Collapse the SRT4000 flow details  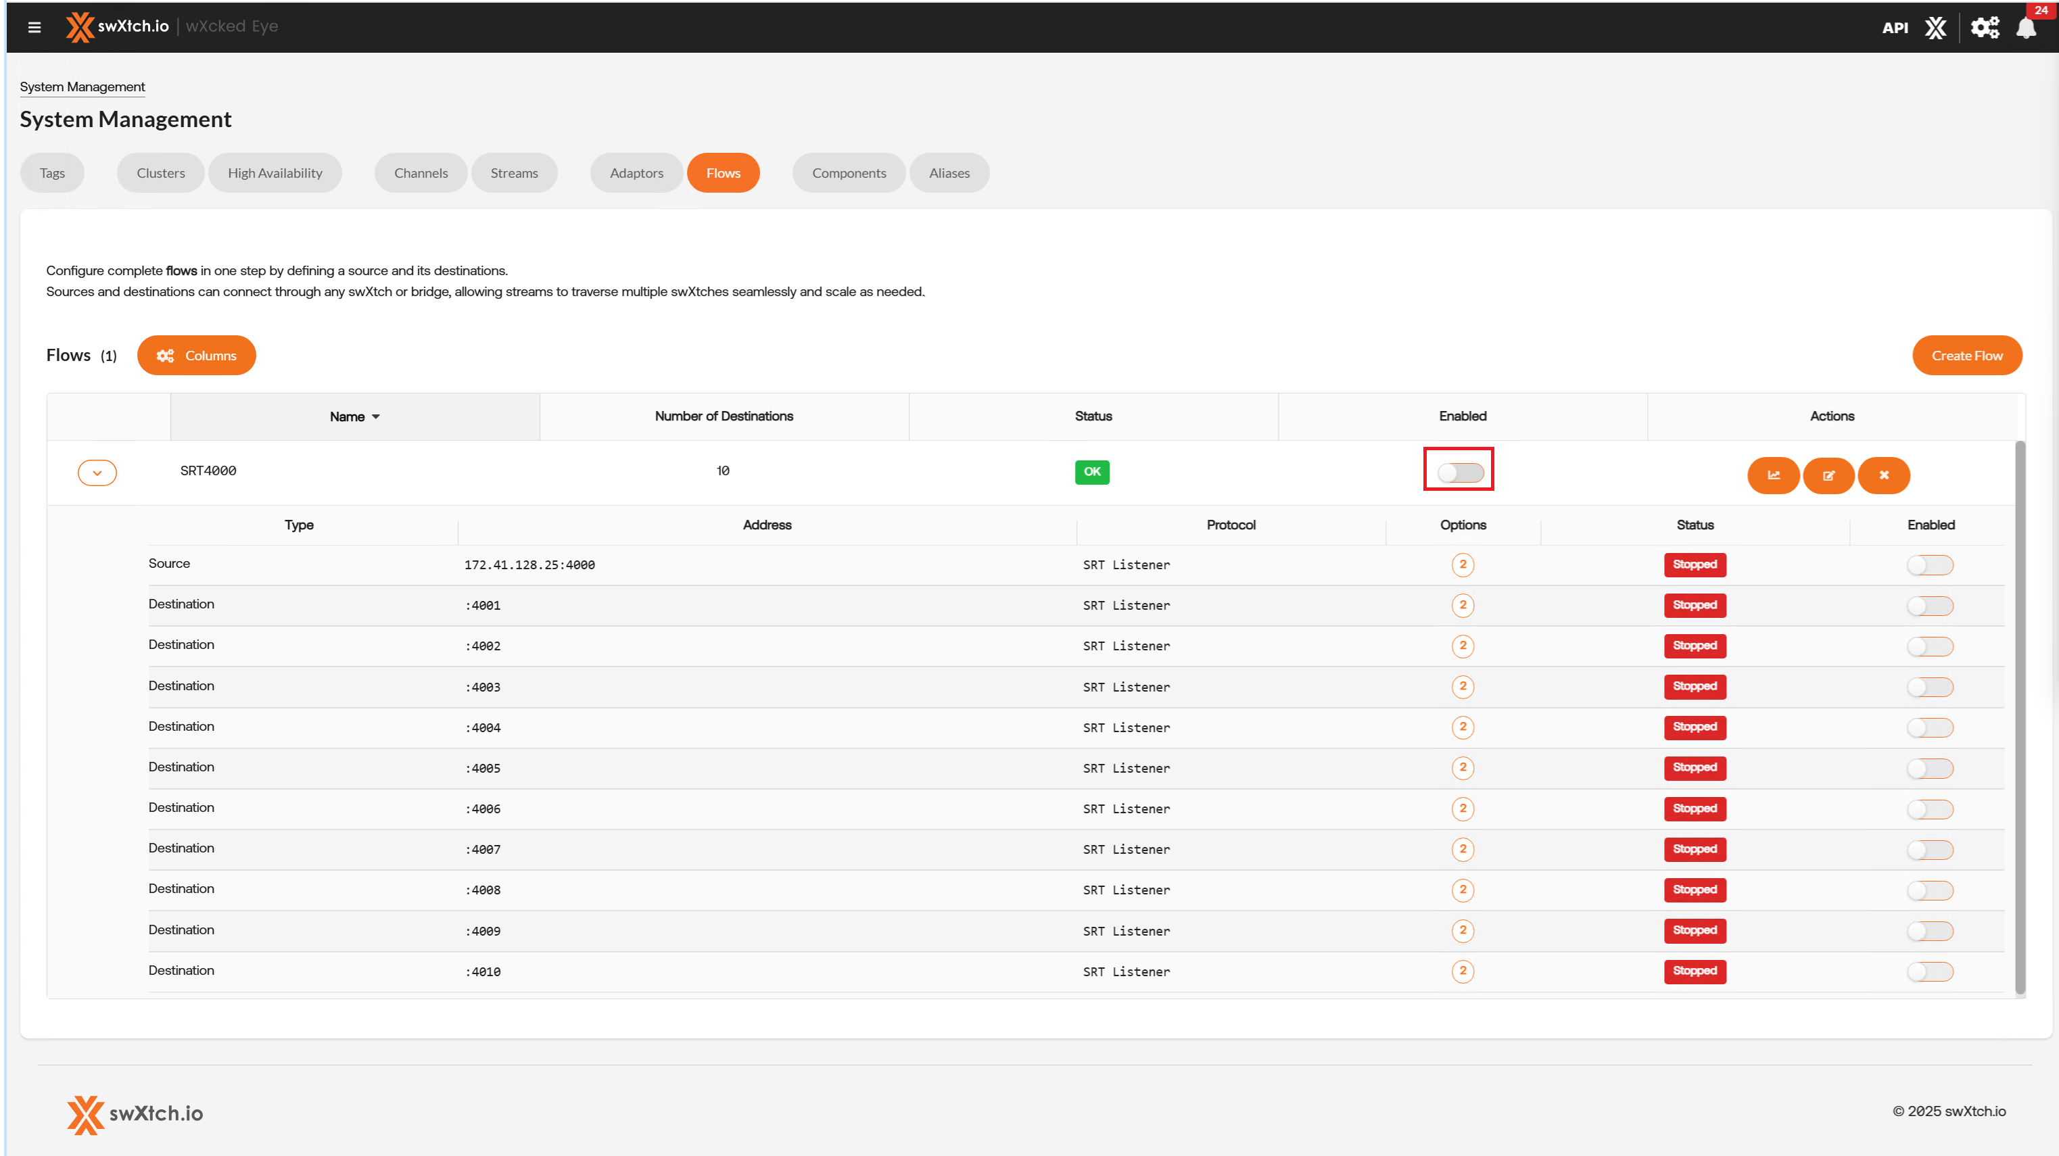coord(97,472)
